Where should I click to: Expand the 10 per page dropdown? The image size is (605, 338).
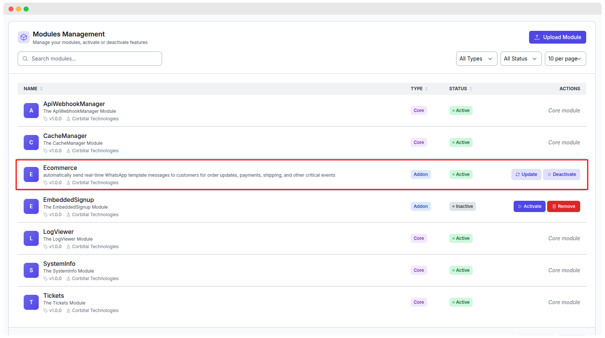(565, 59)
